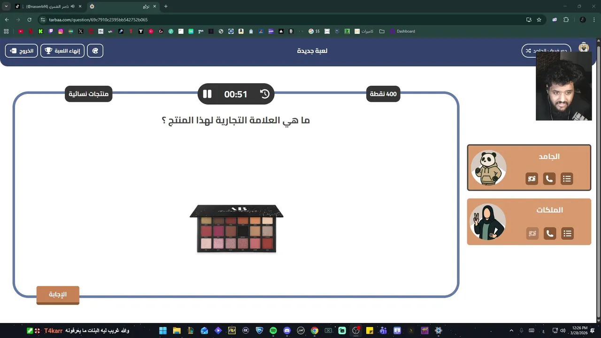The height and width of the screenshot is (338, 601).
Task: Click the إنهاء اللعبة end game button
Action: coord(62,51)
